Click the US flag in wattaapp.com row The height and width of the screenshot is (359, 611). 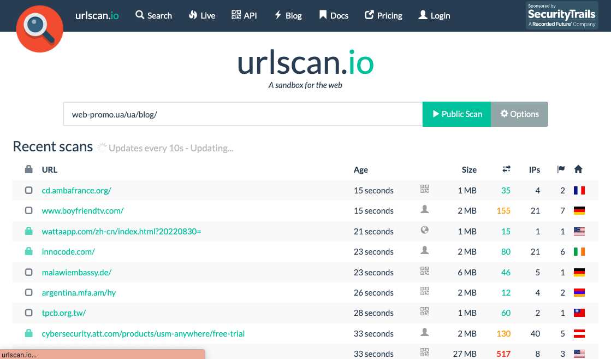pos(579,231)
